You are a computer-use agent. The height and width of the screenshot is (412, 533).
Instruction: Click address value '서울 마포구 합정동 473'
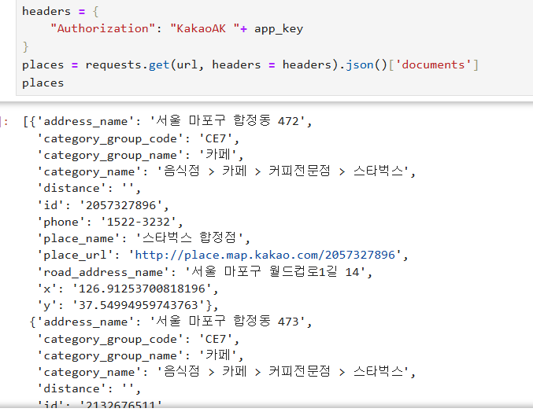(228, 321)
